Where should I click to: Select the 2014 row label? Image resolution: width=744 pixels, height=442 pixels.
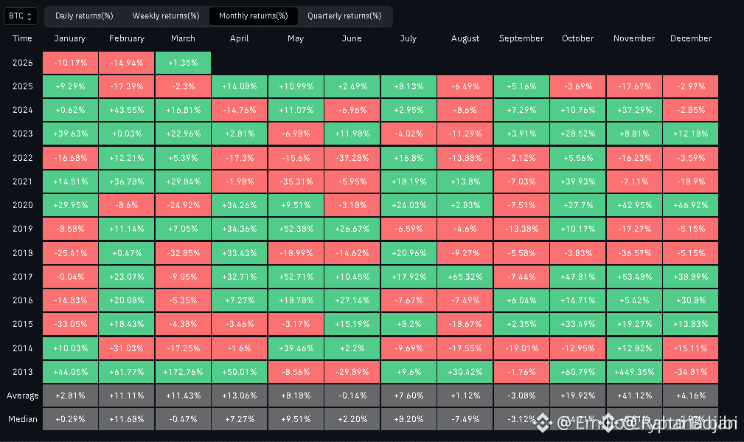pos(23,348)
